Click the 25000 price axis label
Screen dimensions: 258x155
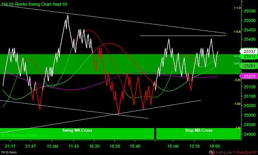[250, 115]
